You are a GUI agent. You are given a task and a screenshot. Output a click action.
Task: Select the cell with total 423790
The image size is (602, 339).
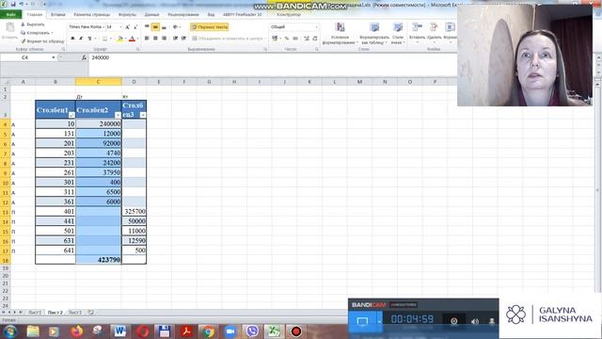(99, 260)
